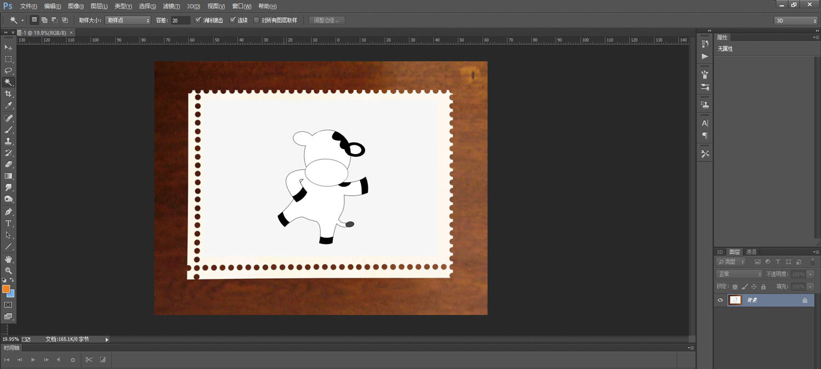Screen dimensions: 821x369
Task: Click the zoom percentage field in status bar
Action: (10, 339)
